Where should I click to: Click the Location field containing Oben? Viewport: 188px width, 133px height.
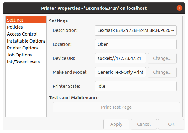(x=136, y=44)
